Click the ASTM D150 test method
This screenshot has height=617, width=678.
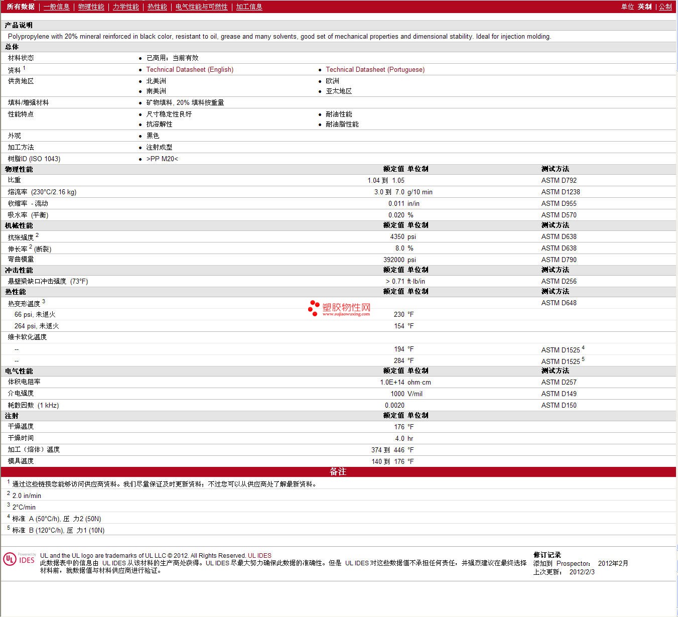click(559, 405)
